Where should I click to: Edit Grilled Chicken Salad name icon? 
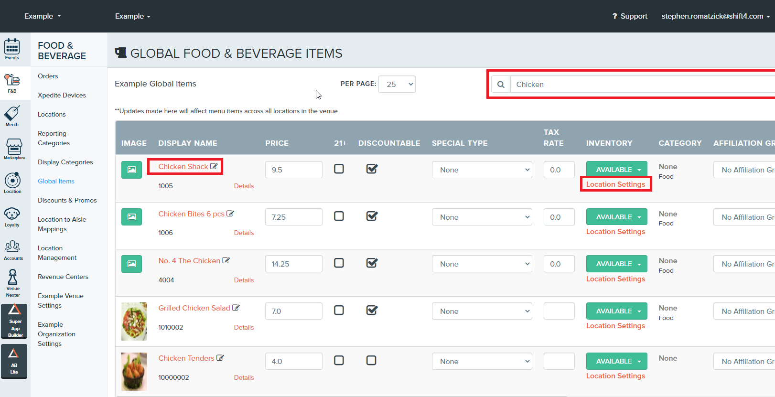[x=236, y=308]
